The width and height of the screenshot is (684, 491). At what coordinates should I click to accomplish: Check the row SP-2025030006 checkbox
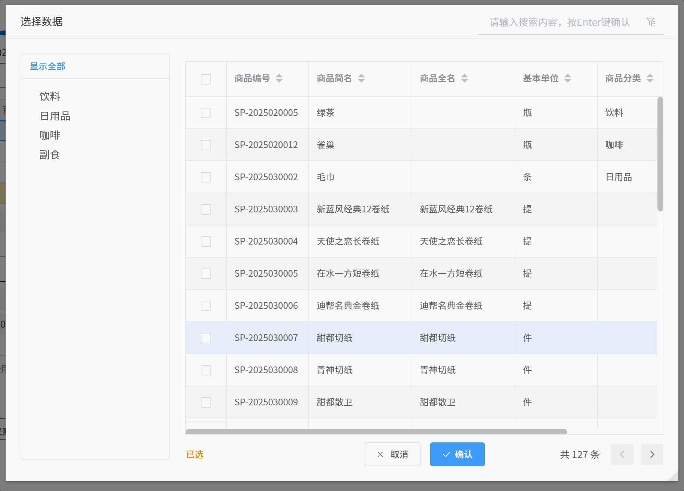[x=206, y=306]
